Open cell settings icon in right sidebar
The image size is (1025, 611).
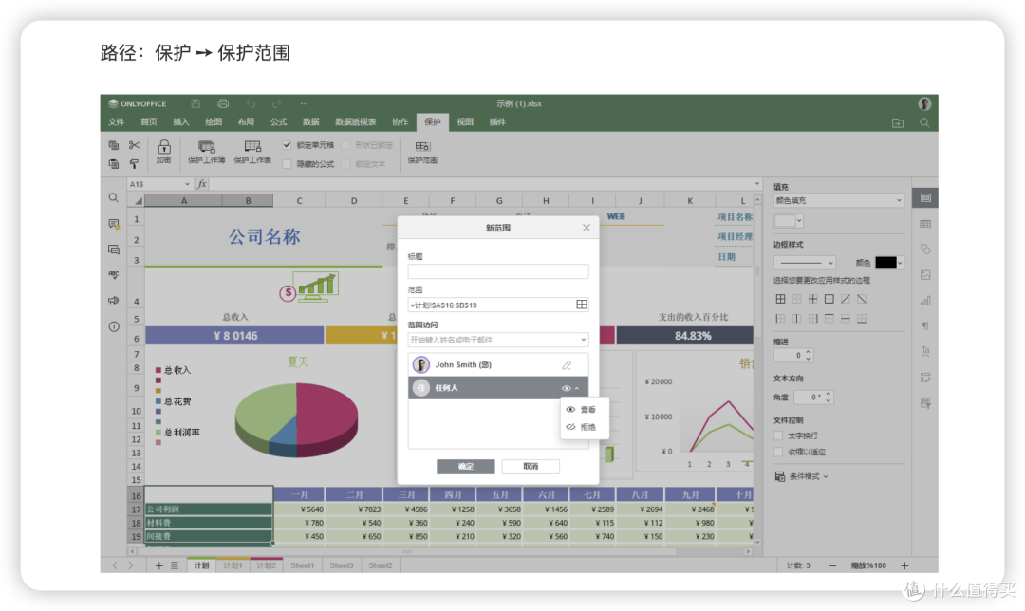pyautogui.click(x=925, y=198)
